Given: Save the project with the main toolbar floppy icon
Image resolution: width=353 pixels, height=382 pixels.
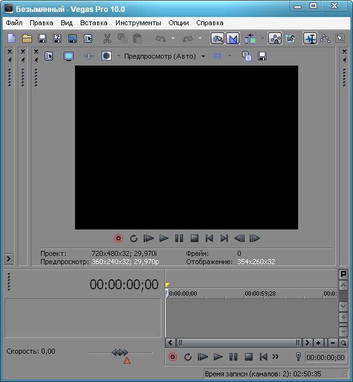Looking at the screenshot, I should 42,38.
